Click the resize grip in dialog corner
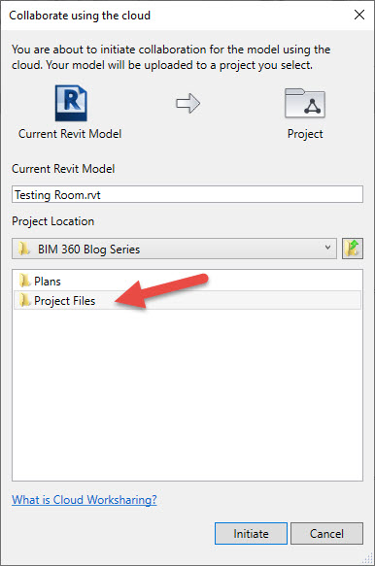The height and width of the screenshot is (566, 375). tap(368, 559)
